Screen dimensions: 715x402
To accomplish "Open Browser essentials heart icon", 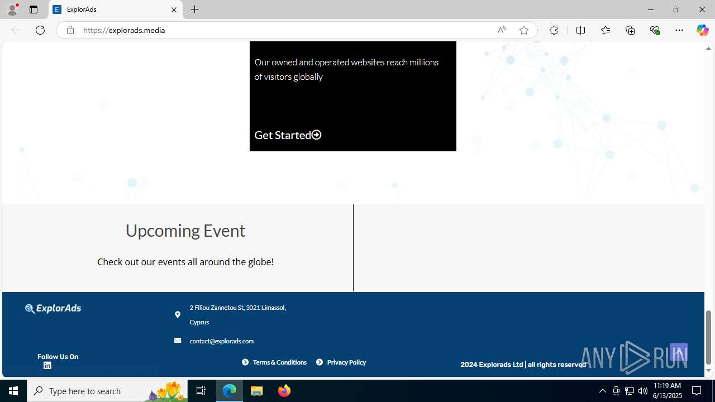I will coord(655,30).
